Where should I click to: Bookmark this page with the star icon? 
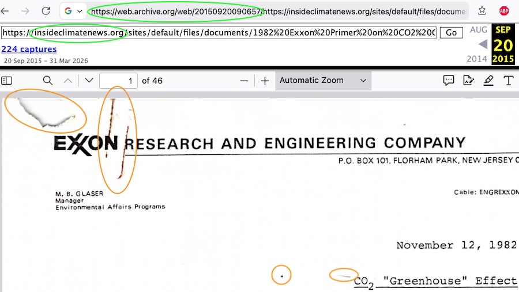(482, 11)
